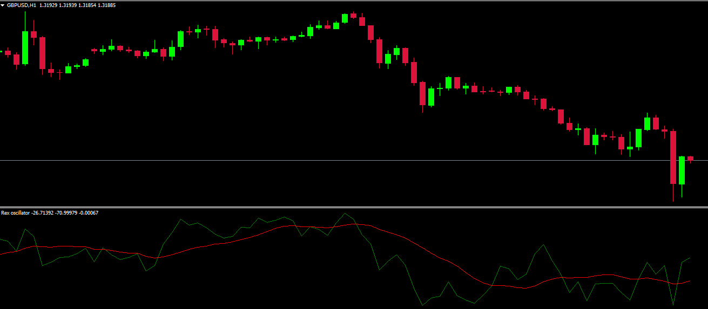Click the tall red candle right of the leftmost tall green candle
708x309 pixels.
point(42,53)
